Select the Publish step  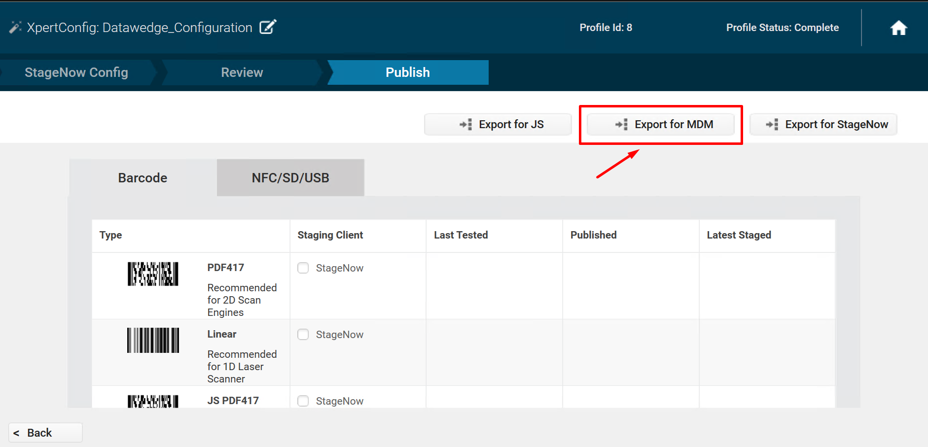(x=407, y=72)
